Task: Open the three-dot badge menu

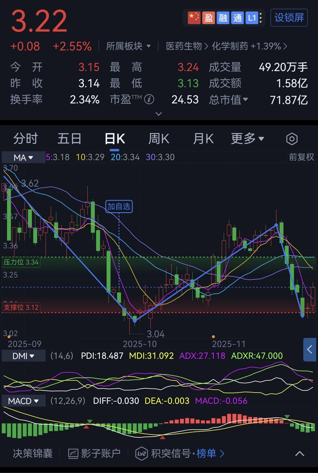Action: (261, 18)
